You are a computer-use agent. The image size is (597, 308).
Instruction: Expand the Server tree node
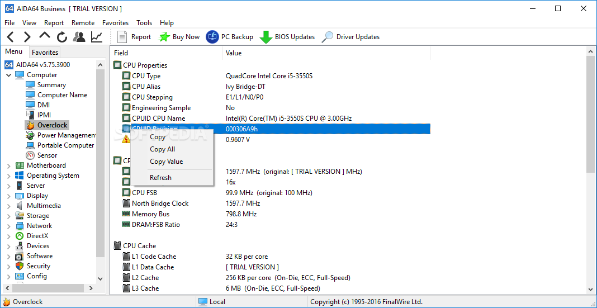point(9,186)
